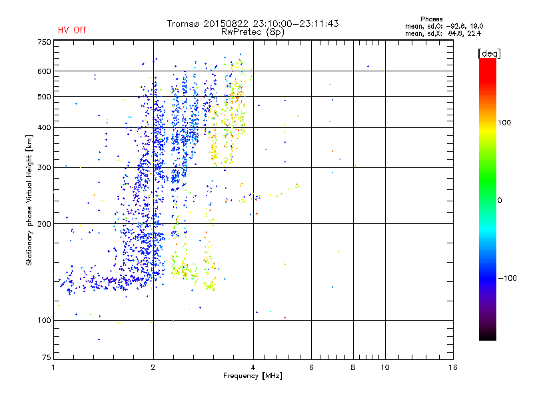
Task: Click the phase colorbar gradient
Action: click(x=488, y=199)
